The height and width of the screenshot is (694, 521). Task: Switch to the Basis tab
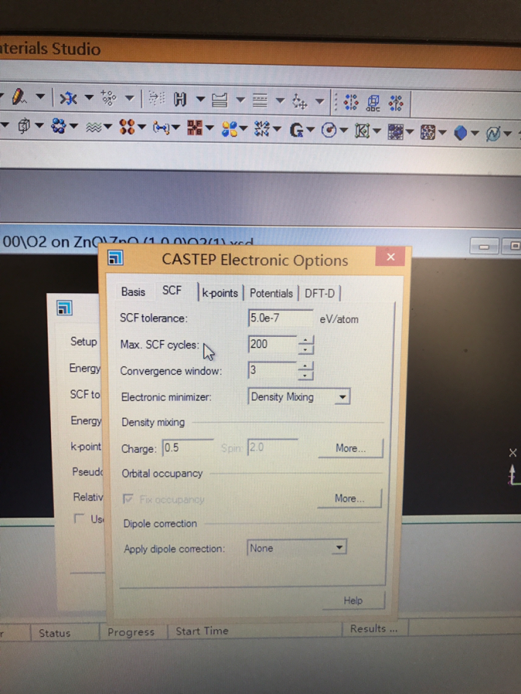coord(133,291)
